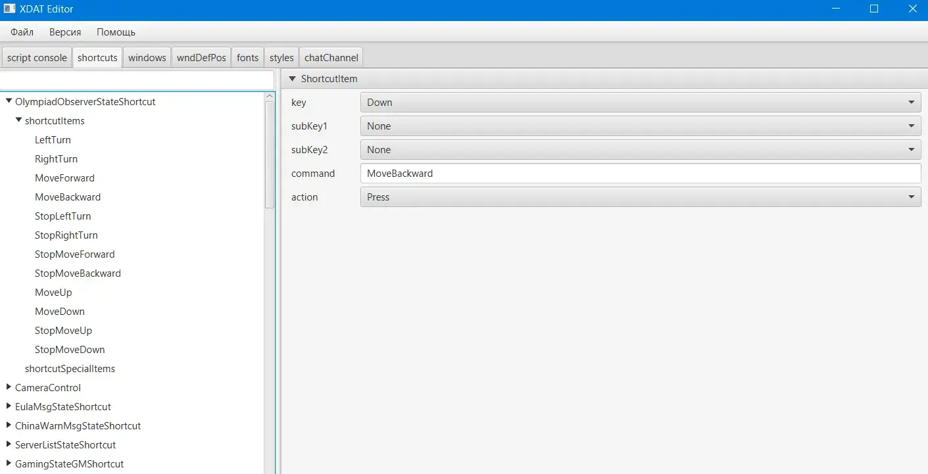Screen dimensions: 928x474
Task: Open the chatChannel tab
Action: pos(331,57)
